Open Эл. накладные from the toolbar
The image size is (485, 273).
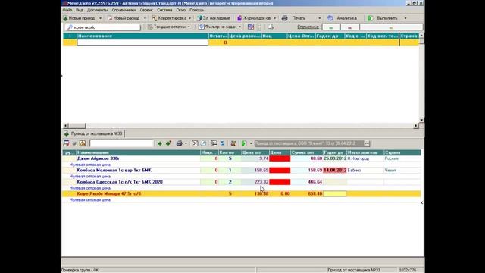pyautogui.click(x=214, y=18)
